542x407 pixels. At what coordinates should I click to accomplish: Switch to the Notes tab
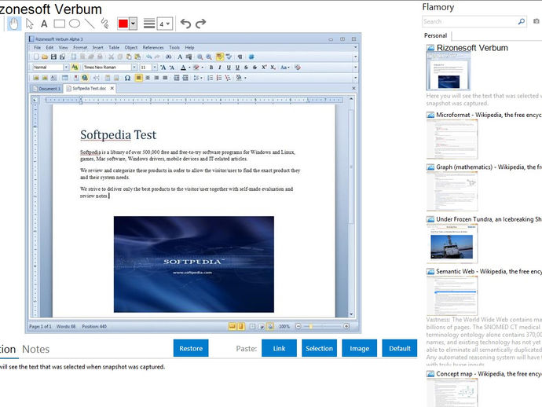(35, 350)
